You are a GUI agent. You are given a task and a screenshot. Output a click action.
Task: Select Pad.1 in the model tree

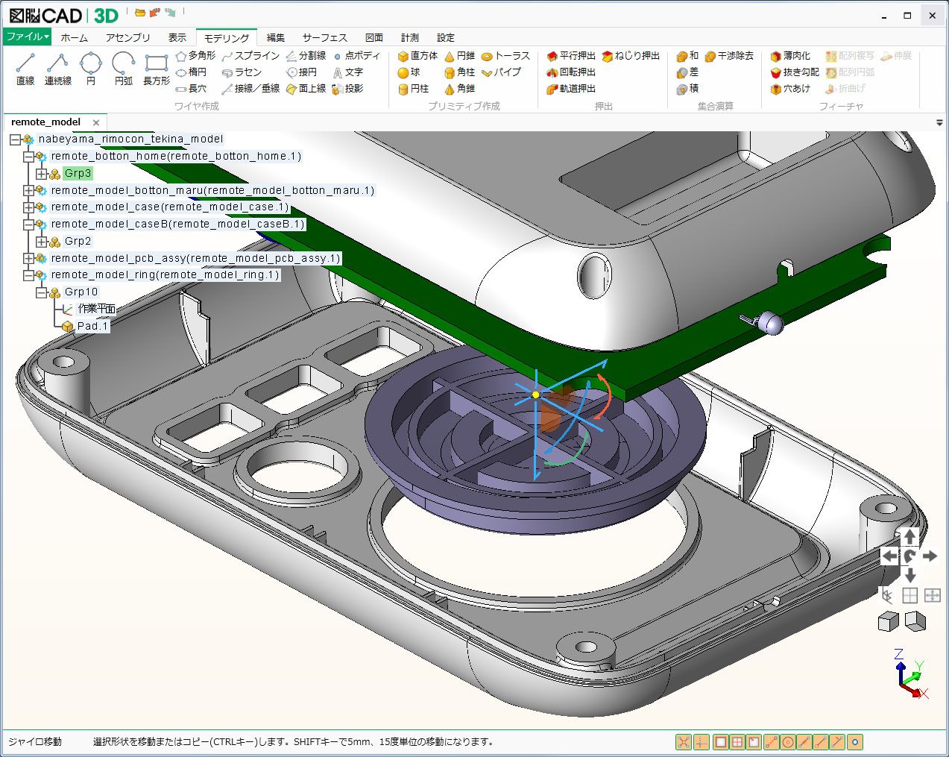pos(92,326)
